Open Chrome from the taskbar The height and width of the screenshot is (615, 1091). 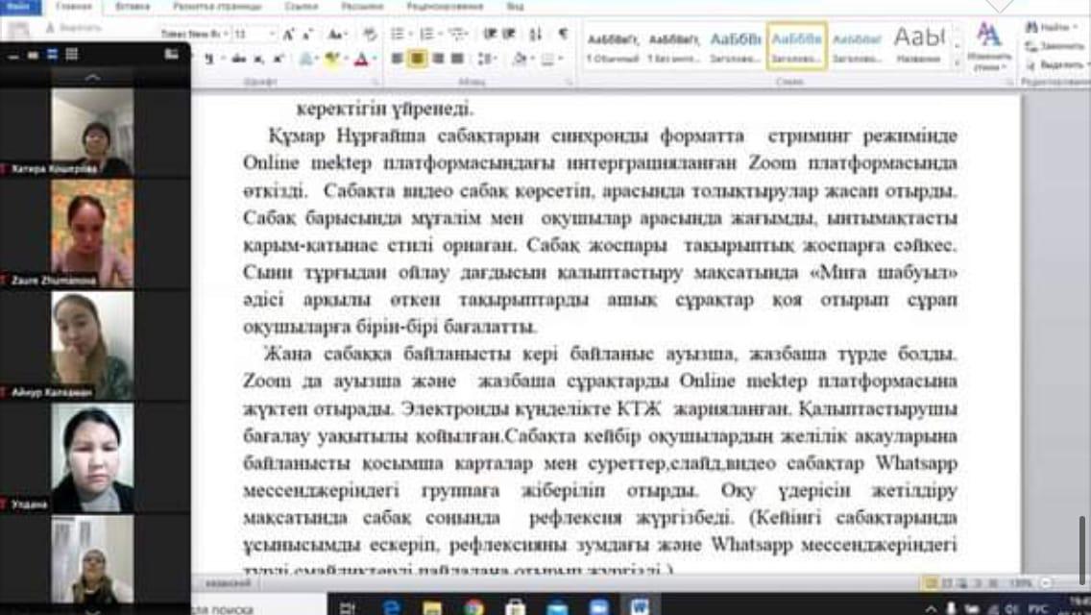473,606
